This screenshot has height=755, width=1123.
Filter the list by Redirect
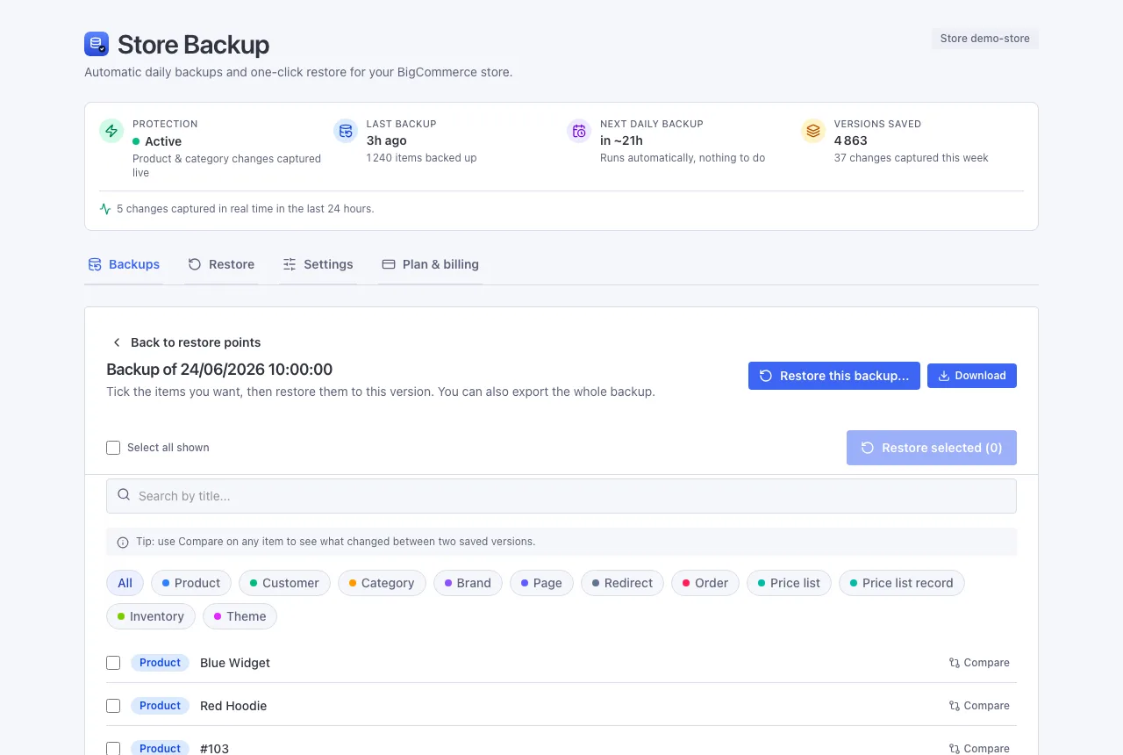pyautogui.click(x=622, y=583)
